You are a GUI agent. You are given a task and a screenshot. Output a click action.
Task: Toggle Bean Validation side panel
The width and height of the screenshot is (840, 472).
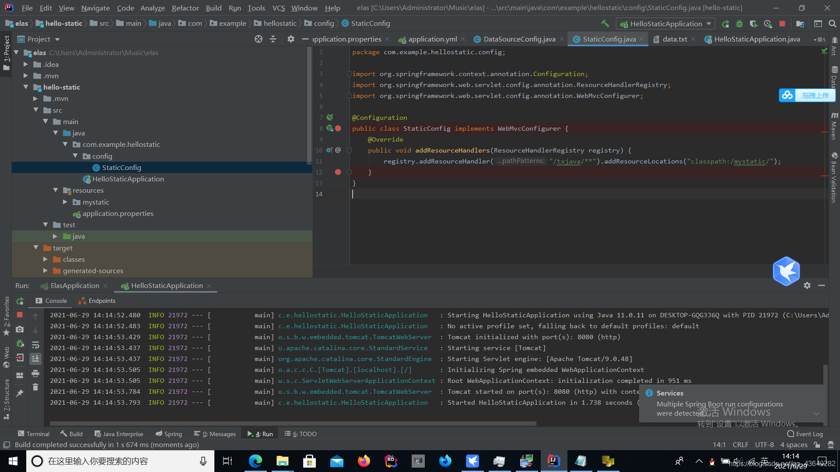point(834,177)
